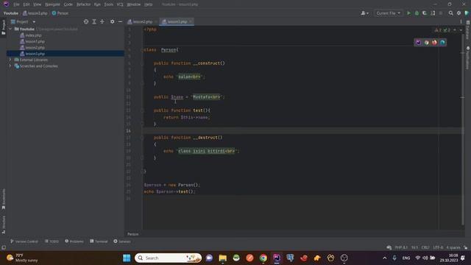The image size is (471, 265).
Task: Open the View menu
Action: pos(38,4)
